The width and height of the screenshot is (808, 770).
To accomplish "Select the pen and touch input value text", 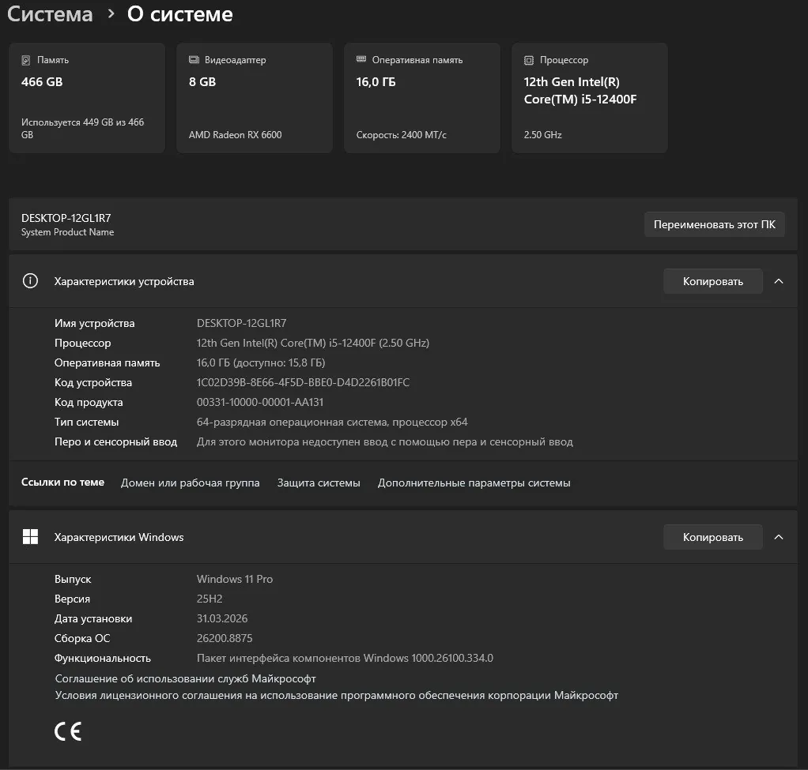I will (x=385, y=441).
